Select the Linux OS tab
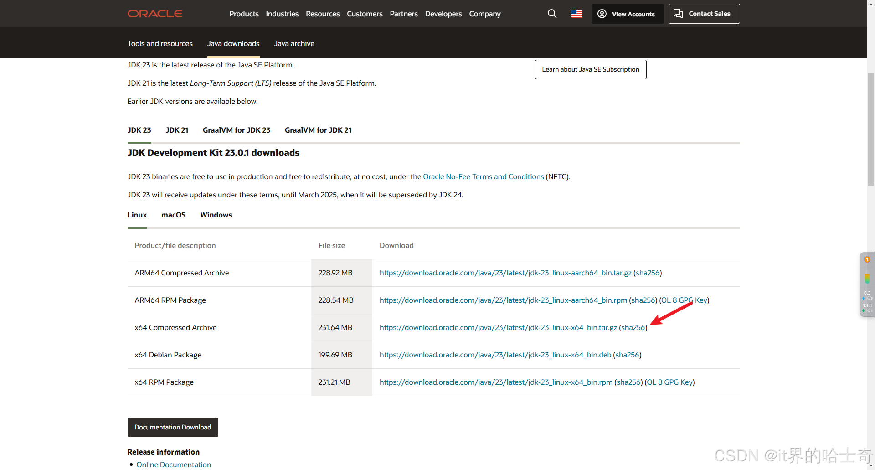The image size is (875, 470). 137,215
